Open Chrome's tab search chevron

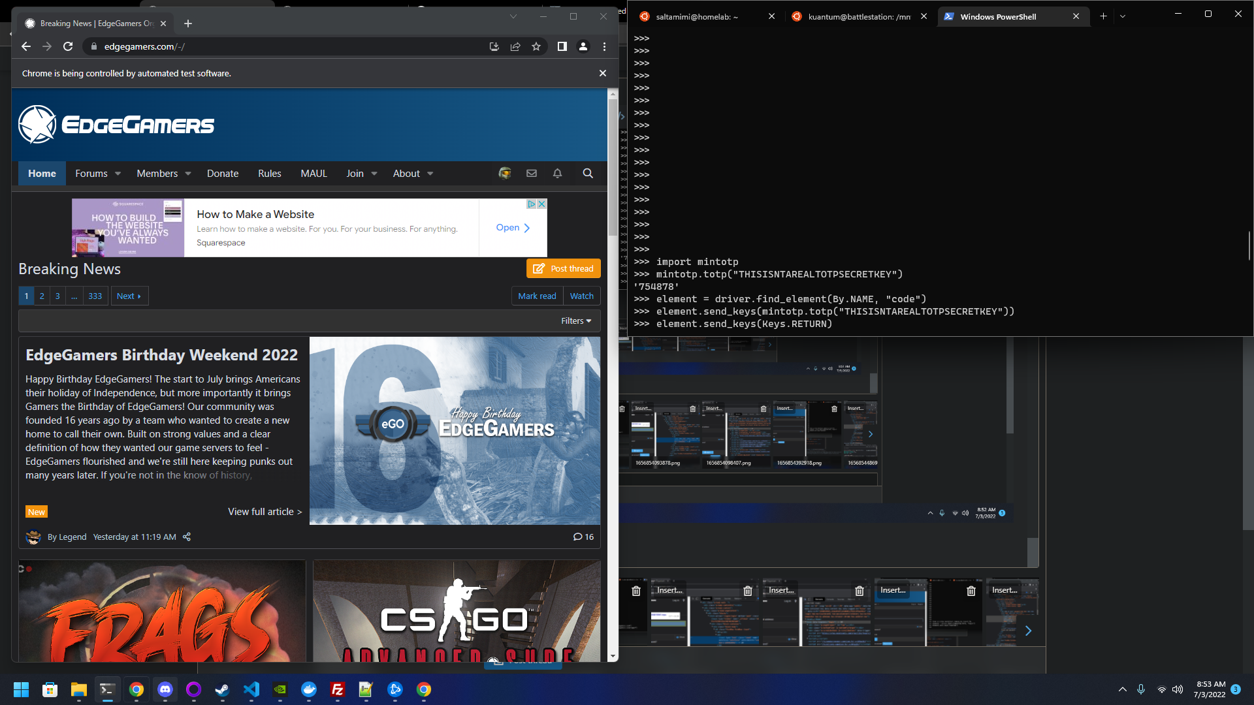[513, 17]
